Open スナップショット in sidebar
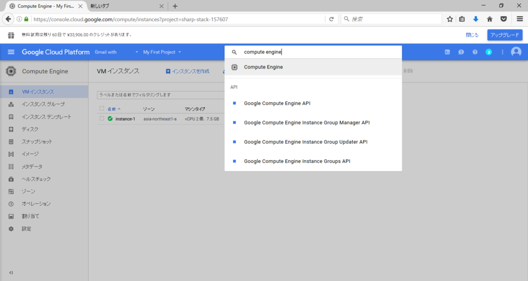Screen dimensions: 528x281 [x=37, y=142]
